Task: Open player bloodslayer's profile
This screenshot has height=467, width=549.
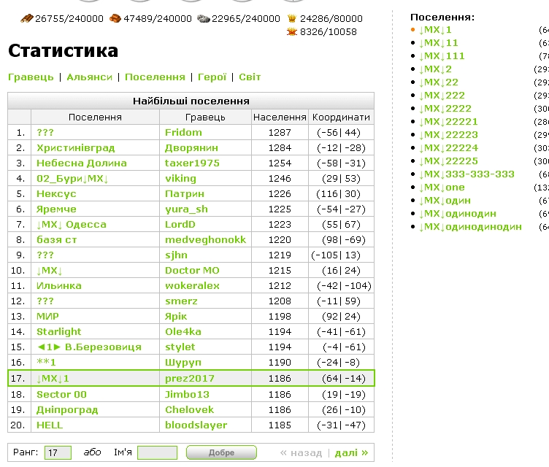Action: (196, 425)
